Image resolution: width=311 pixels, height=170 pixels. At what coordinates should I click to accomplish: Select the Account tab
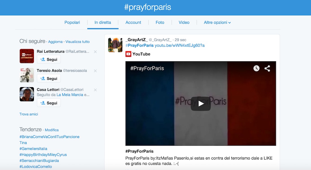coord(133,22)
